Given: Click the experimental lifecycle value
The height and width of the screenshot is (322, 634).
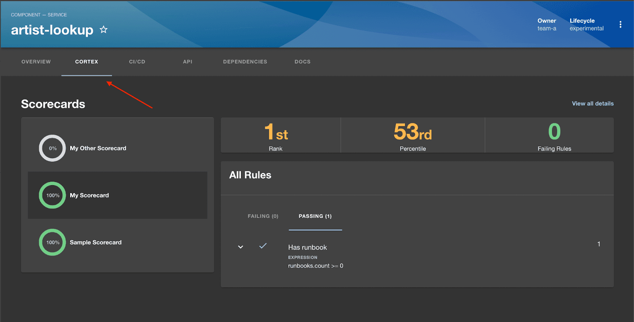Looking at the screenshot, I should point(586,28).
